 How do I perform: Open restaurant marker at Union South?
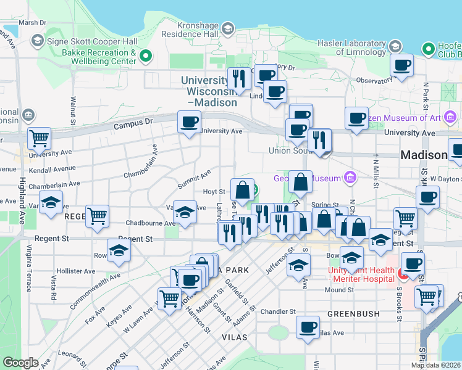[319, 140]
